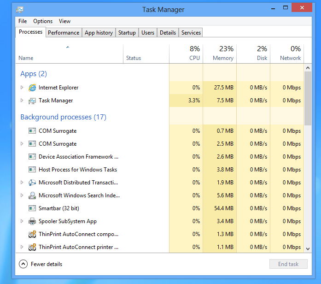Click the ThinPrint AutoConnect printer icon
This screenshot has width=321, height=284.
(x=32, y=247)
